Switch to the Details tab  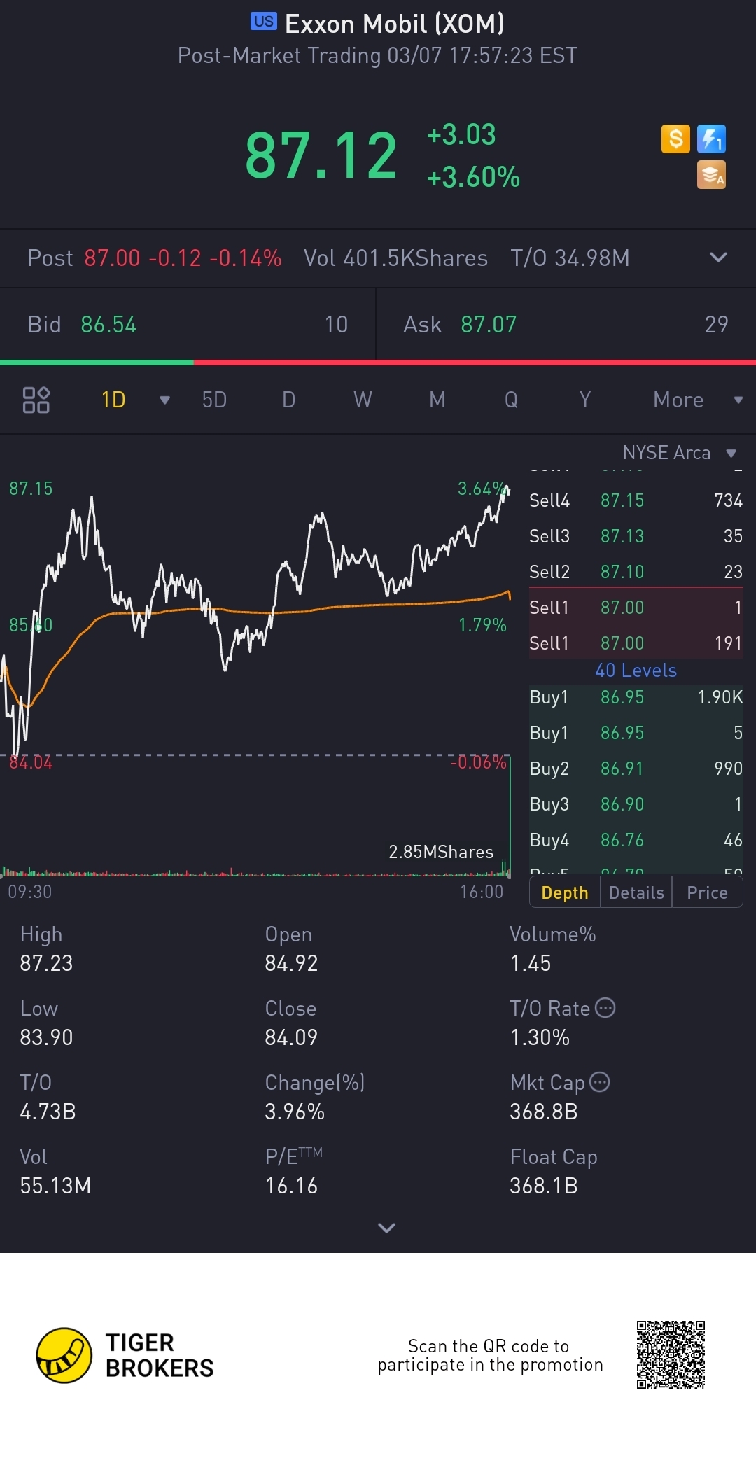[x=636, y=892]
